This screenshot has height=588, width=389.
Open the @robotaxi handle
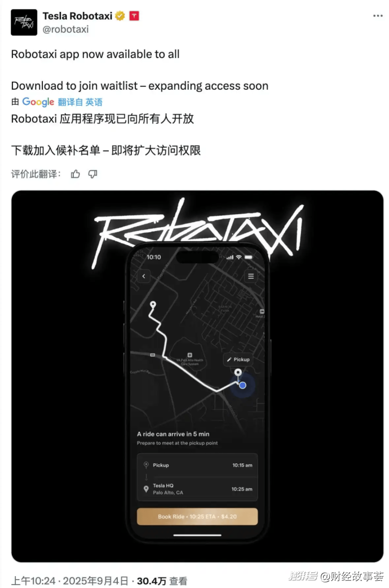coord(65,29)
